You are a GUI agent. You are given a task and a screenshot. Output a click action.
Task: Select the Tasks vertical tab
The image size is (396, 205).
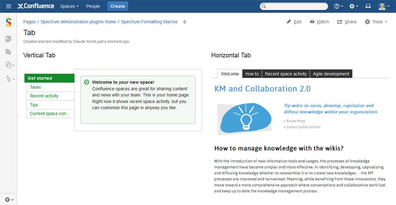tap(50, 87)
